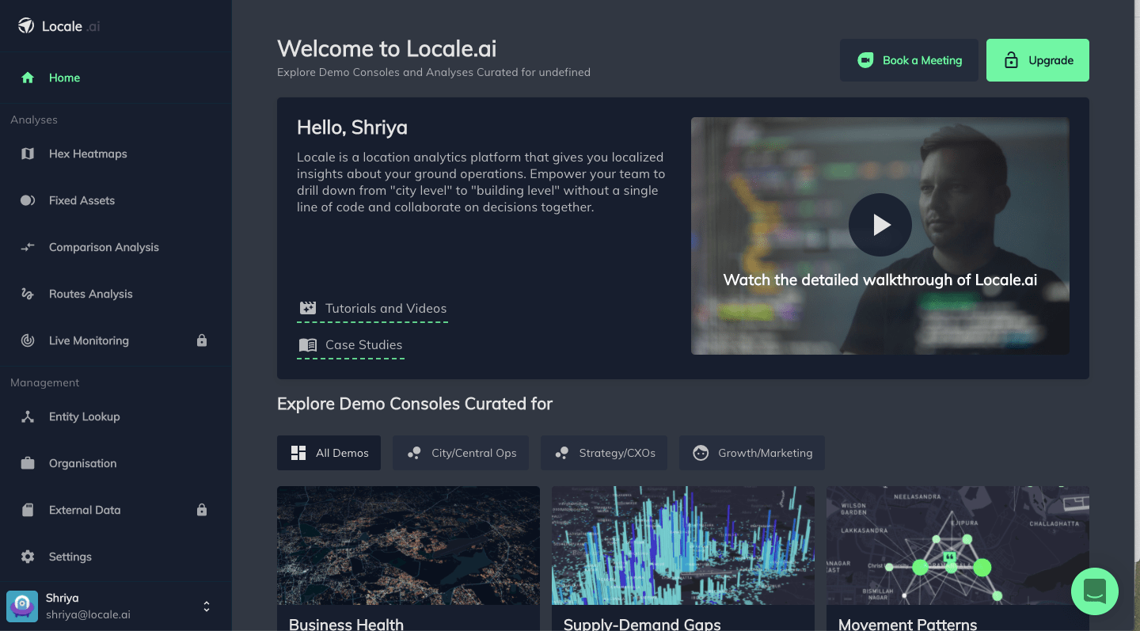Open the Movement Patterns demo thumbnail
Screen dimensions: 1140x631
point(958,545)
